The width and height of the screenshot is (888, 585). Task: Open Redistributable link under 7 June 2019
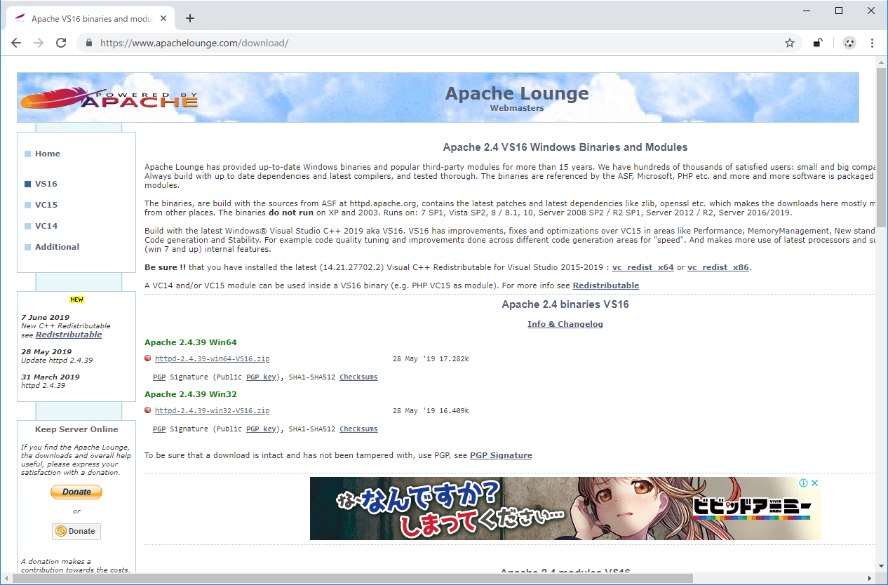click(69, 335)
